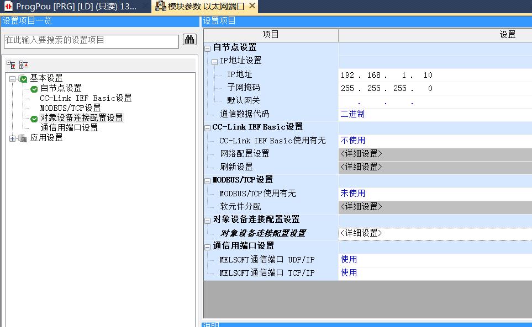Click green check icon beside 对象设备连接配置设置
Viewport: 532px width, 327px height.
[34, 119]
